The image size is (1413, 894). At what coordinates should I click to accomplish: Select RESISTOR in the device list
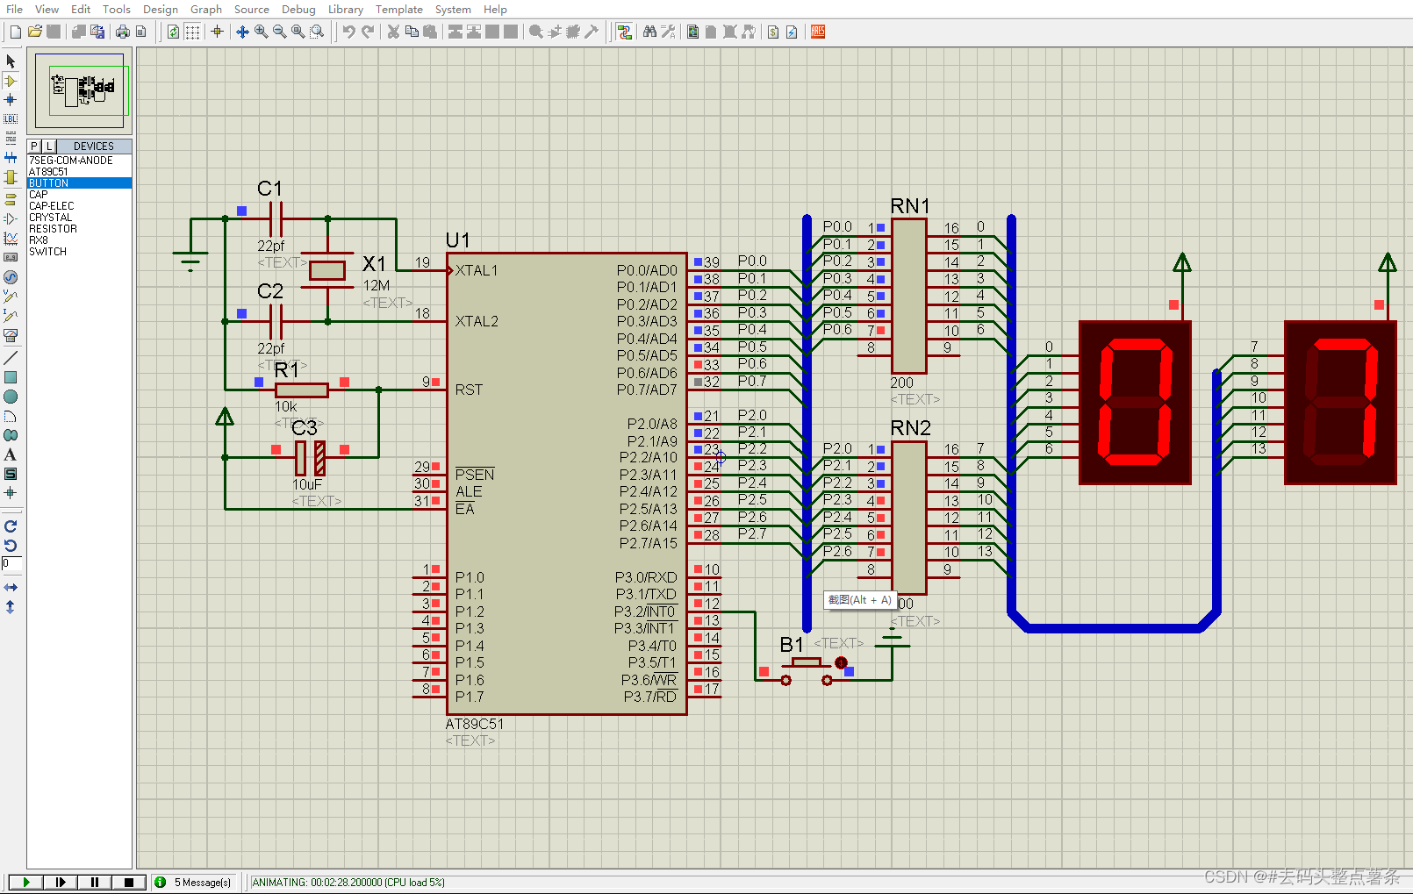pos(79,229)
